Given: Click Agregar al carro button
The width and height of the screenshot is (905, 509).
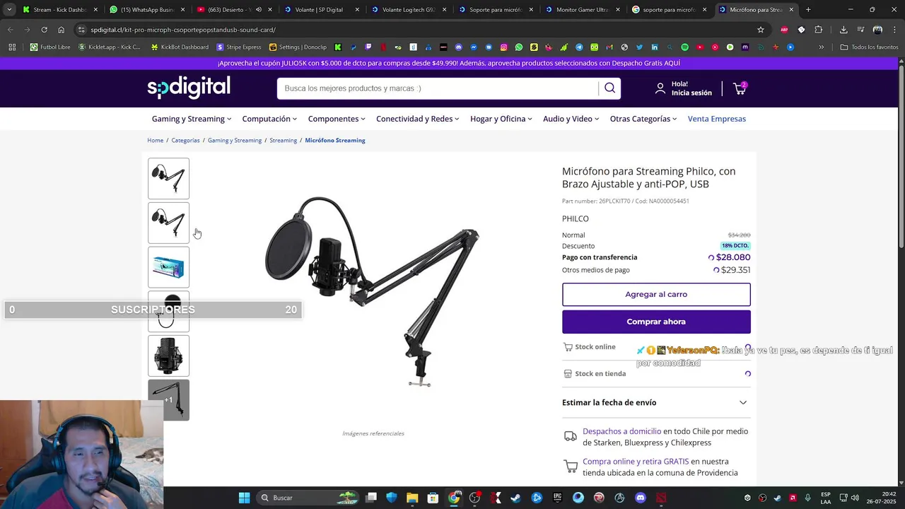Looking at the screenshot, I should pyautogui.click(x=656, y=294).
